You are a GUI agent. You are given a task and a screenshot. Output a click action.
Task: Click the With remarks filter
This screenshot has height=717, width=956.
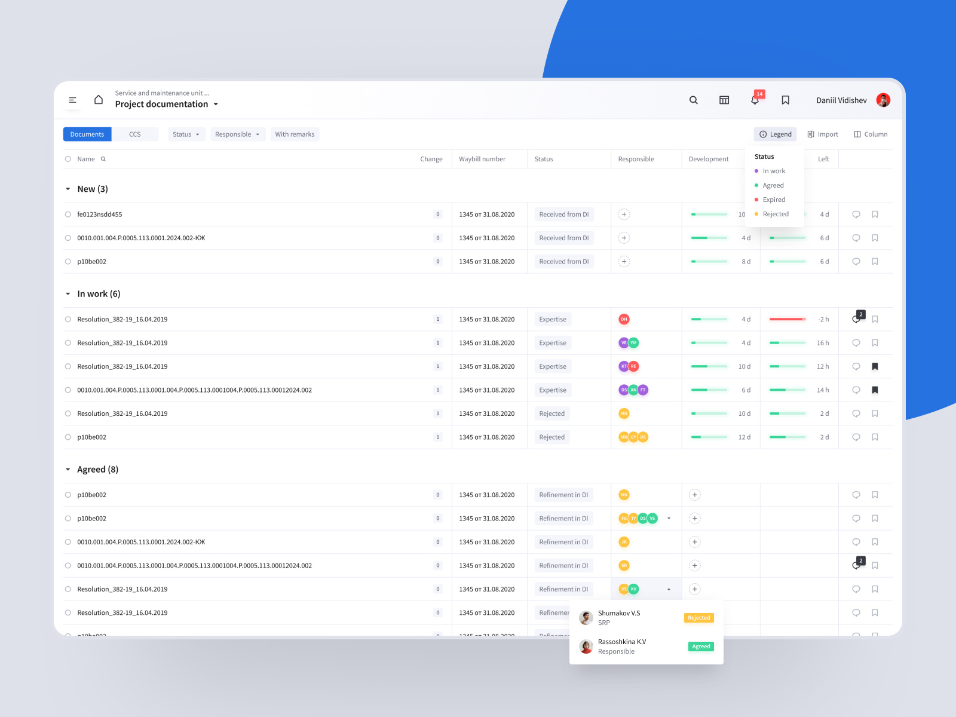(295, 134)
